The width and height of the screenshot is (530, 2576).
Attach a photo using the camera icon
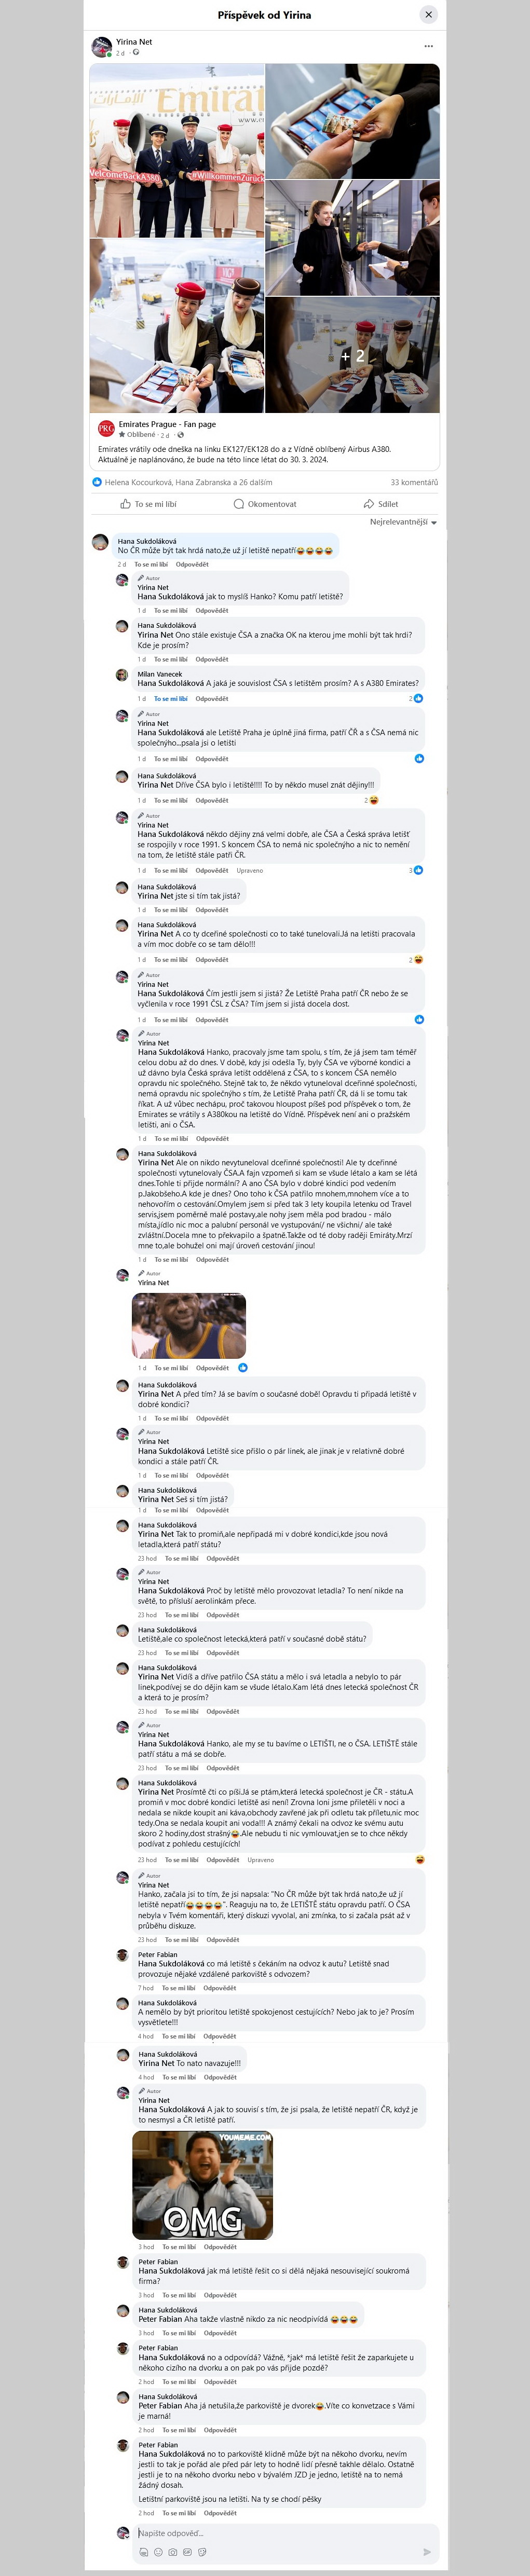[x=173, y=2552]
